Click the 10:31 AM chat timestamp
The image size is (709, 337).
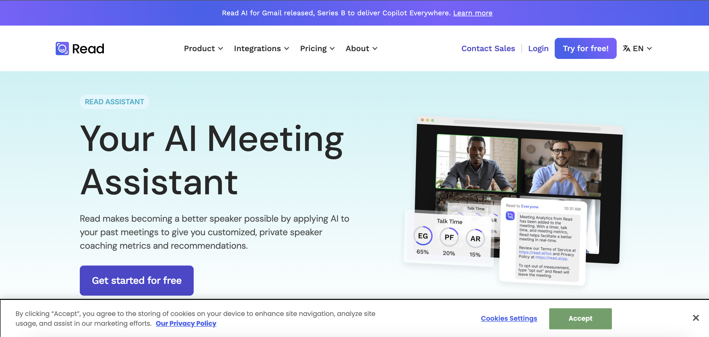[572, 209]
